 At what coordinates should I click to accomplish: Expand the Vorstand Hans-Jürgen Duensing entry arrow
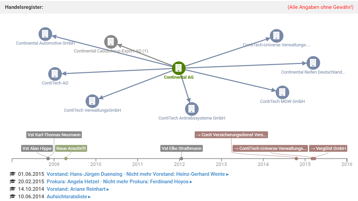227,174
